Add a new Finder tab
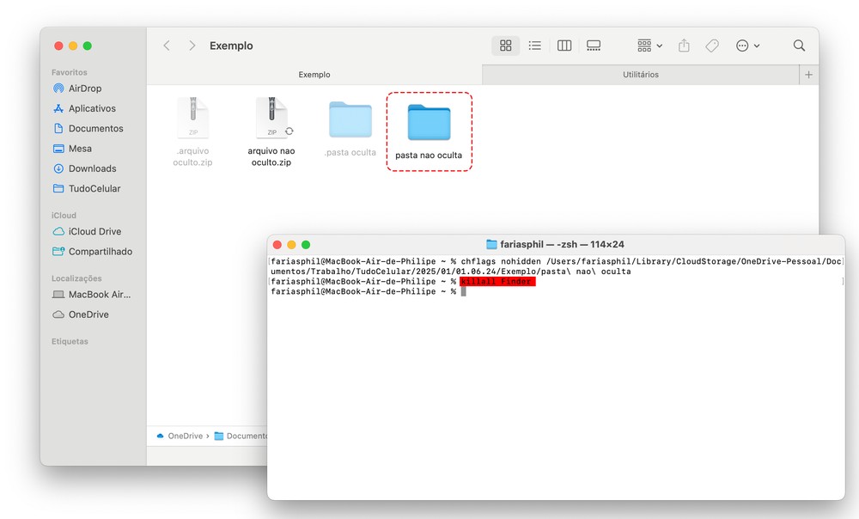Screen dimensions: 859x519 [x=808, y=75]
